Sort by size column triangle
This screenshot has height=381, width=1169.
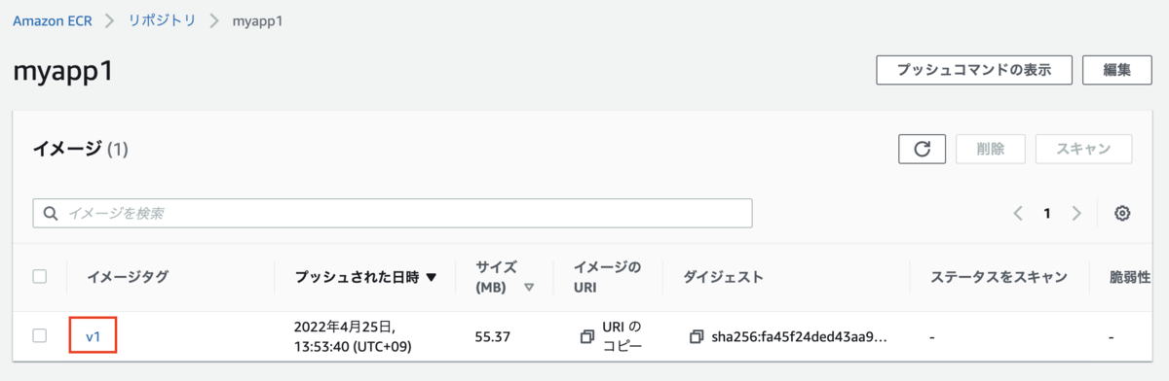pos(529,288)
